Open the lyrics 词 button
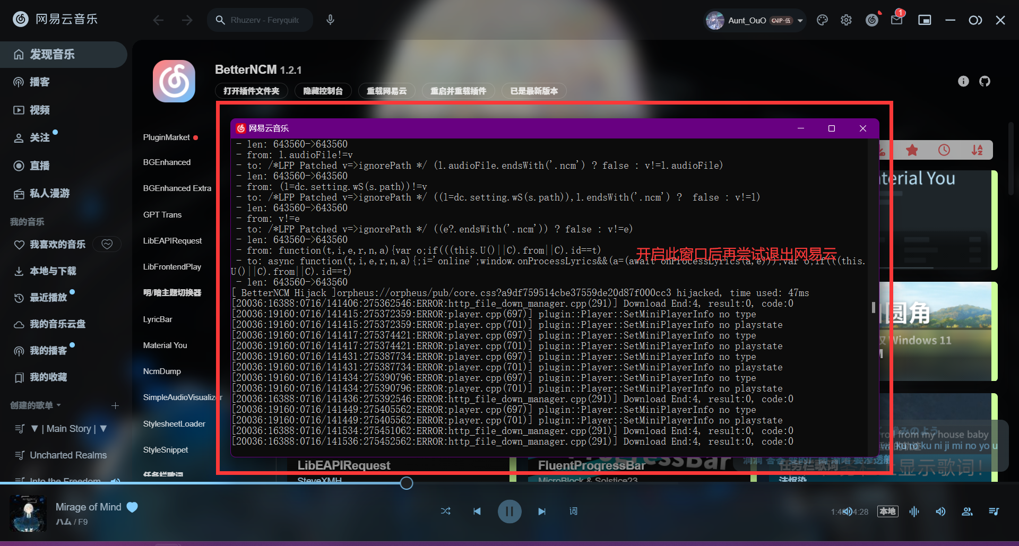This screenshot has width=1019, height=546. pyautogui.click(x=573, y=512)
